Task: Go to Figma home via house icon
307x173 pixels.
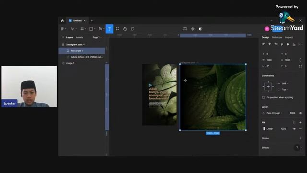Action: 62,21
